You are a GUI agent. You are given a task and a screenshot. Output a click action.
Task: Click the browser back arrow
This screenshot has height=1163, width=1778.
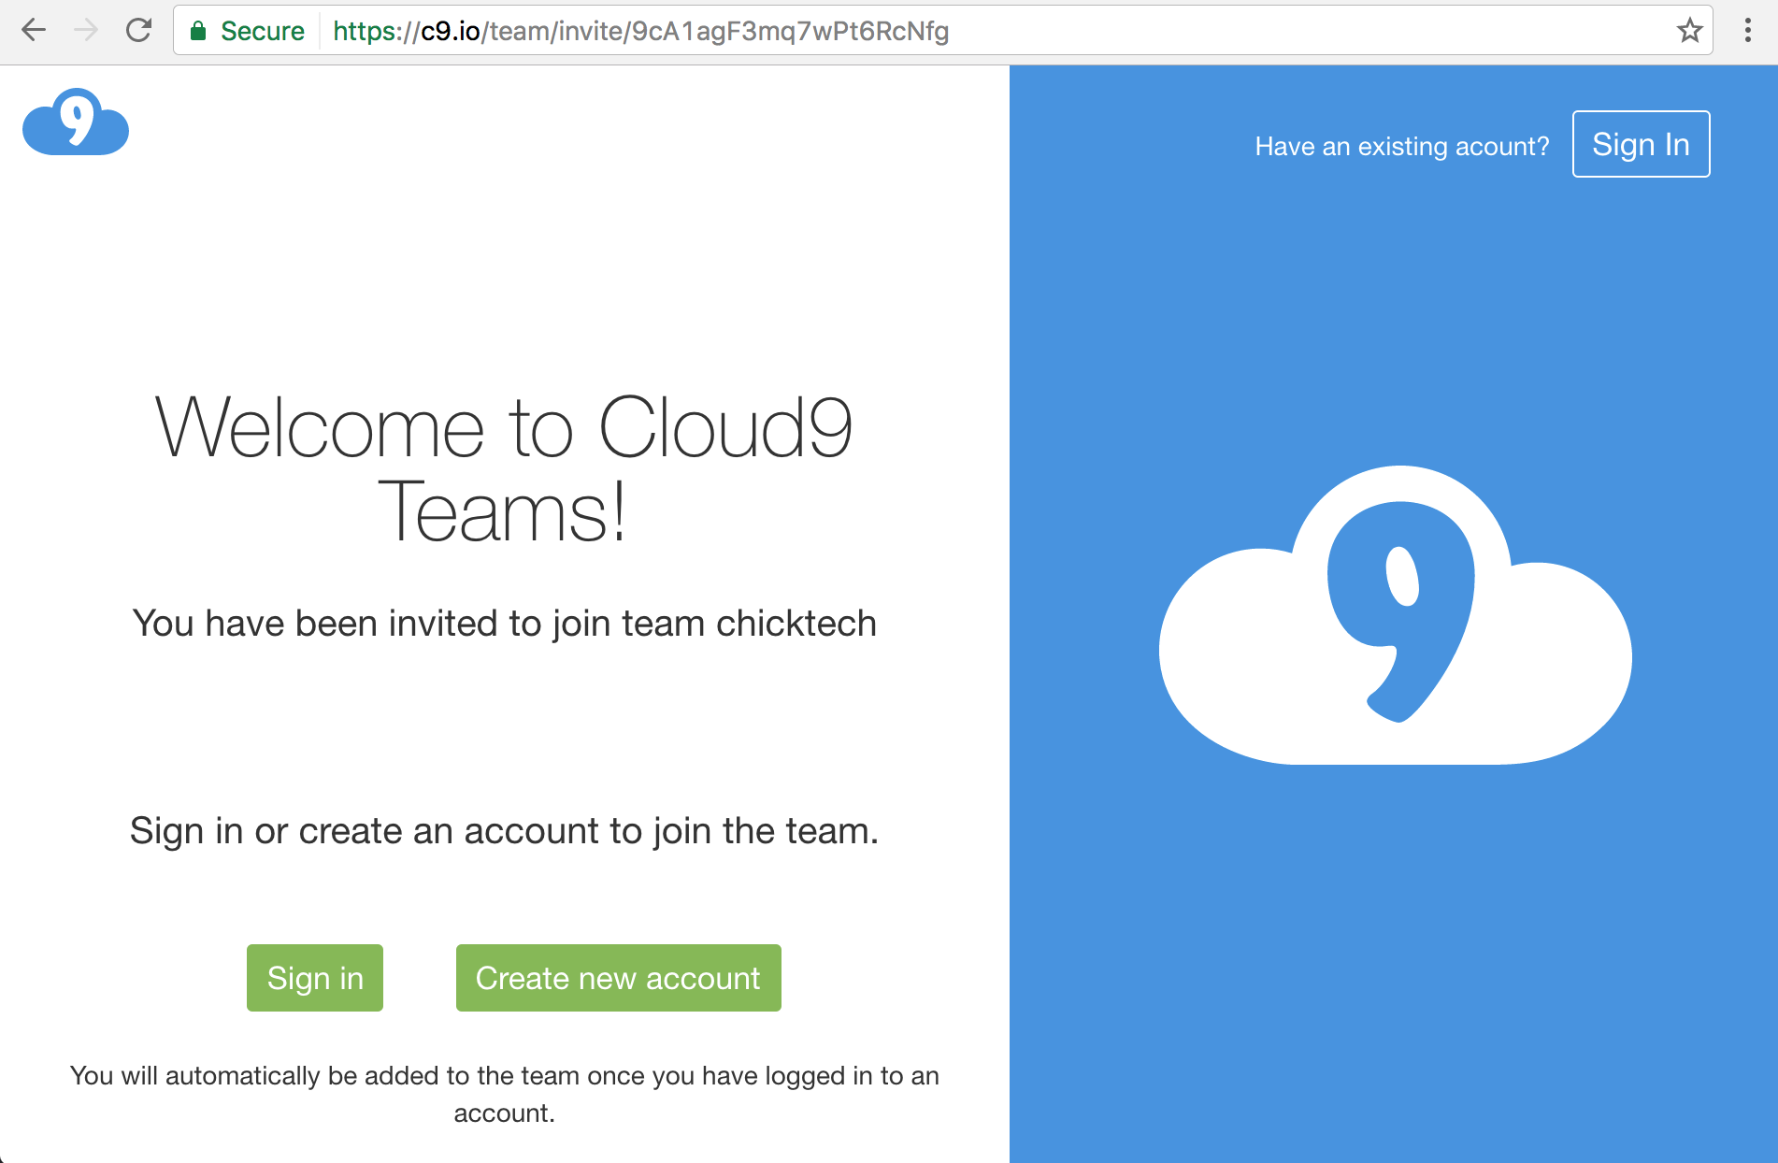pyautogui.click(x=34, y=31)
